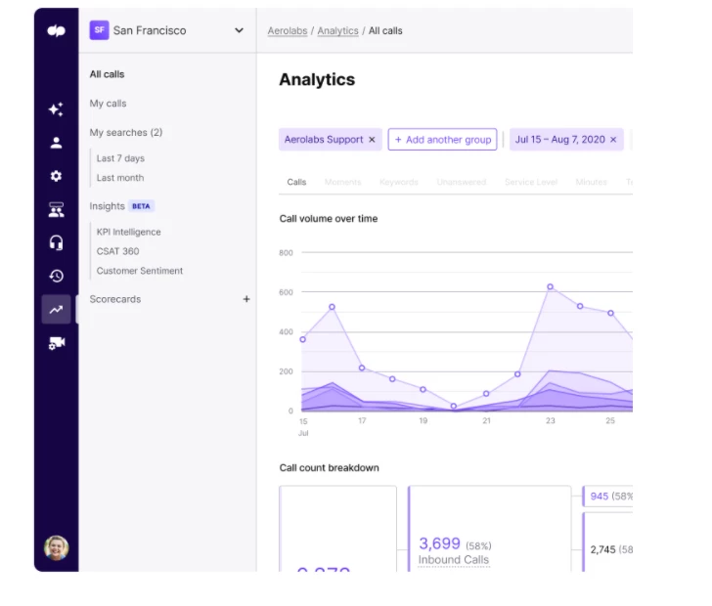Click the user profile avatar
Viewport: 712px width, 606px height.
(57, 548)
